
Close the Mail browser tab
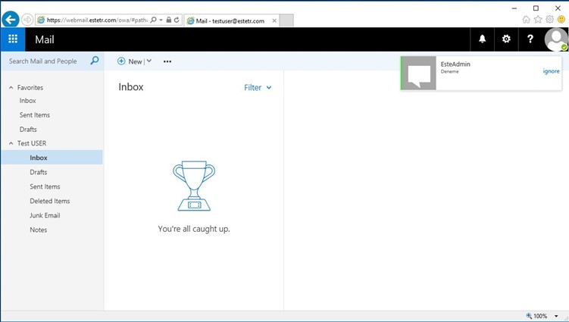[274, 20]
